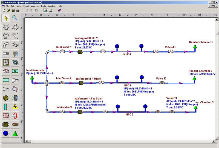Screen dimensions: 219x148
Task: Pick the T-junction pipe component
Action: tap(6, 27)
